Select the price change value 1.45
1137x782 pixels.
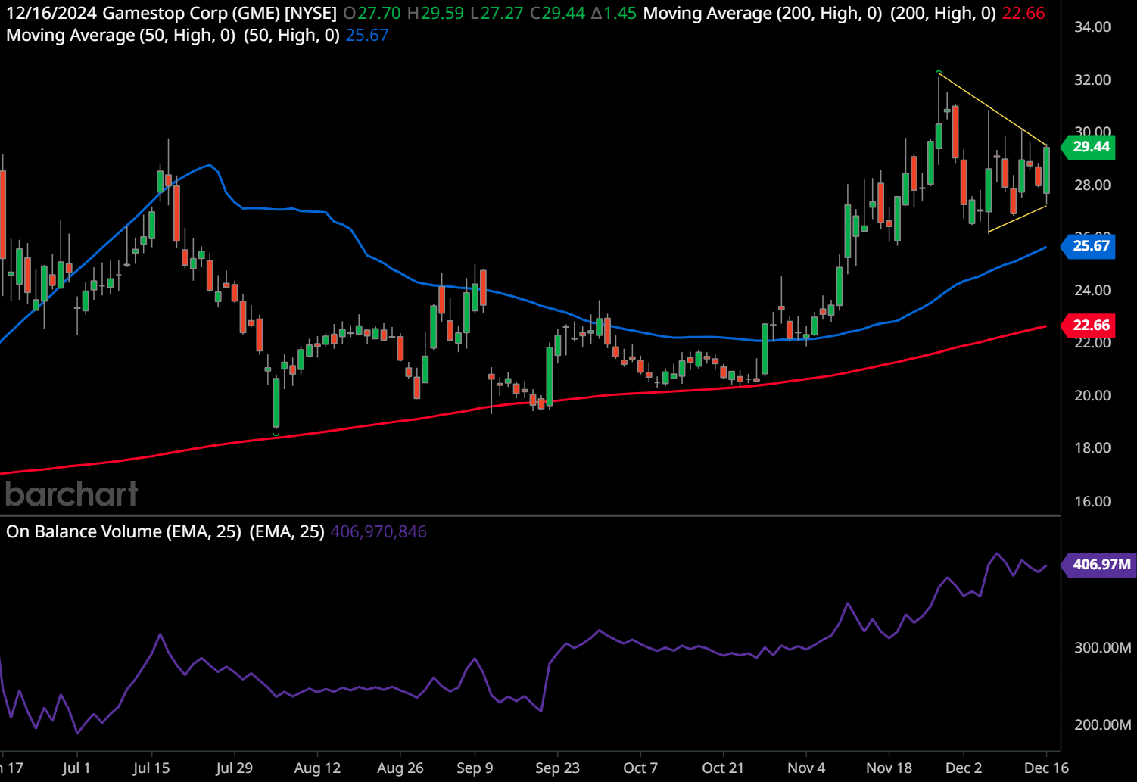(x=620, y=13)
